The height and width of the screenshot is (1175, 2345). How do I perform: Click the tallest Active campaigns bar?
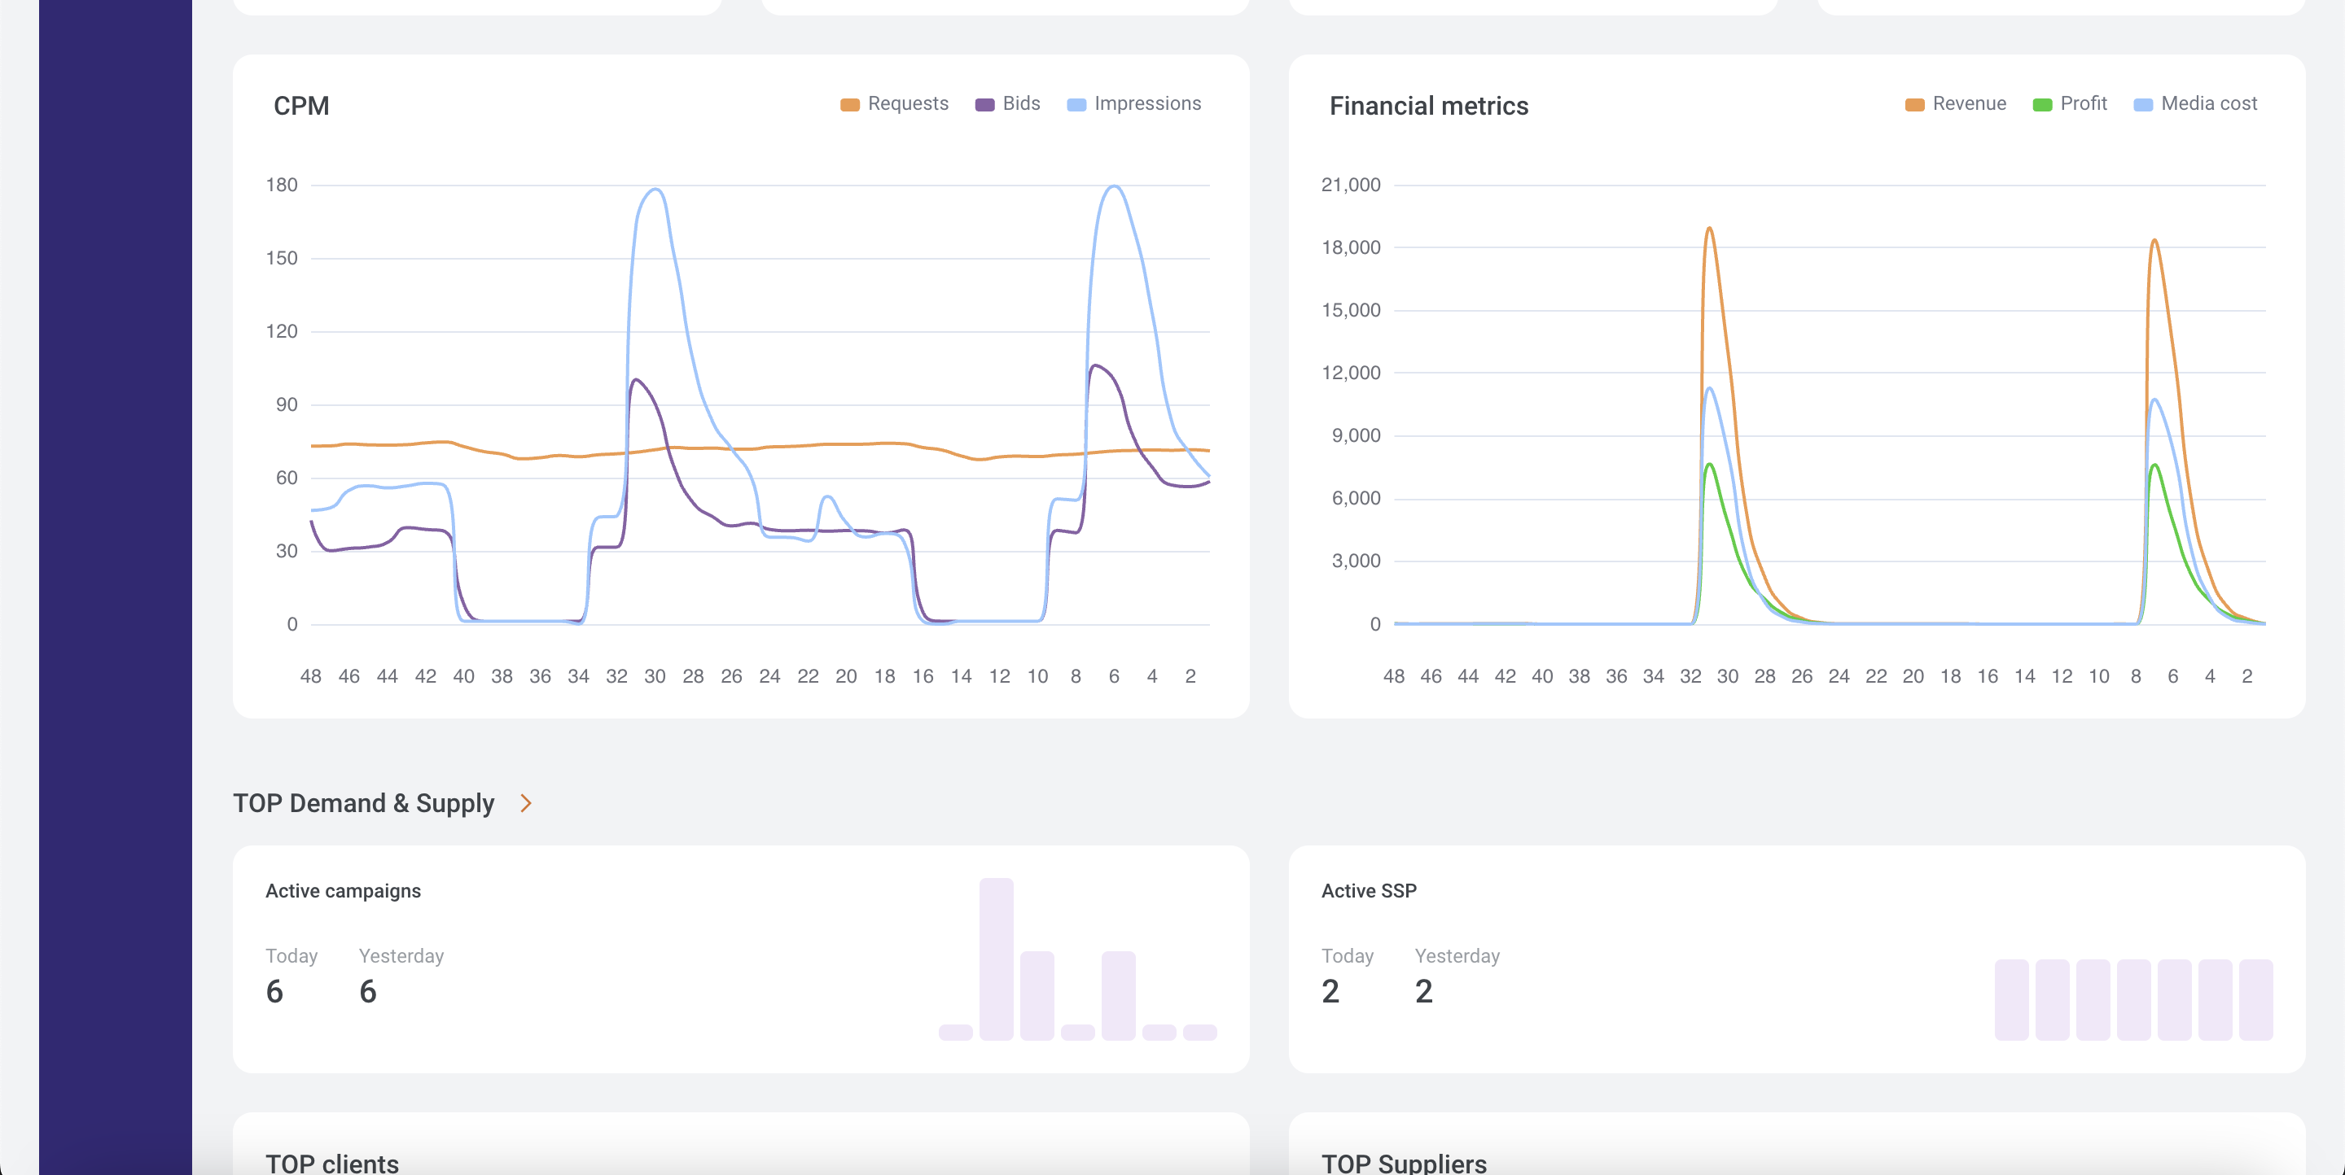click(x=996, y=959)
